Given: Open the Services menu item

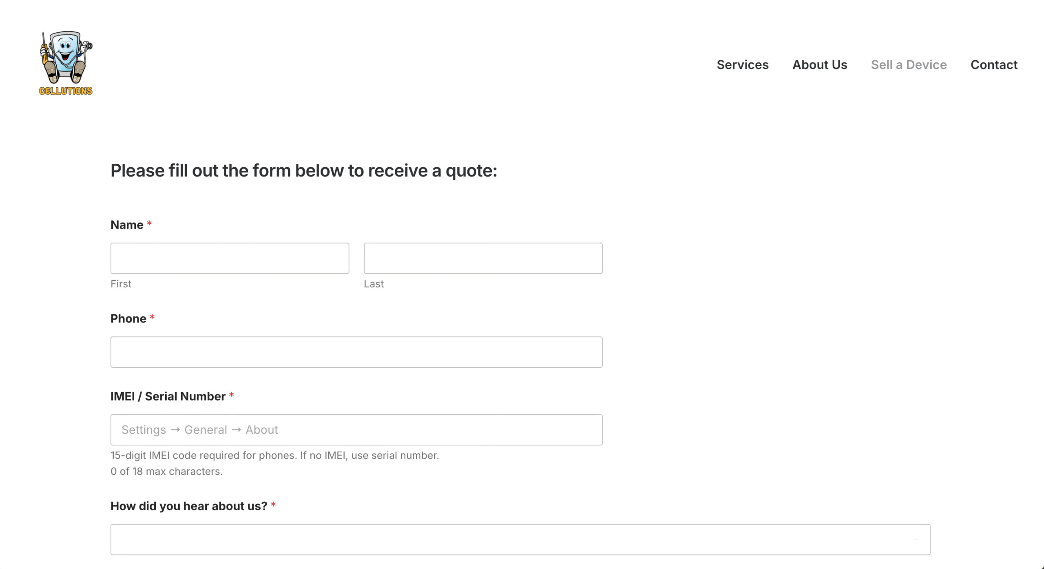Looking at the screenshot, I should click(742, 65).
